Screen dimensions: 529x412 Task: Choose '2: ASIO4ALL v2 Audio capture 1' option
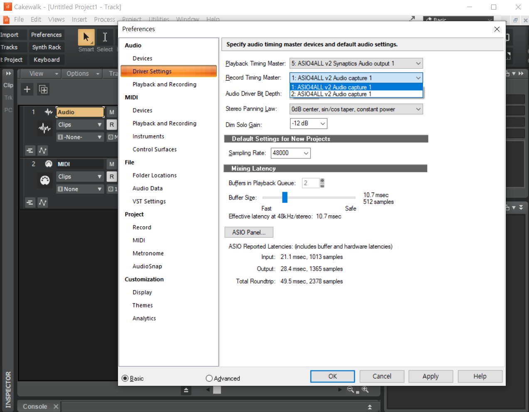tap(356, 94)
